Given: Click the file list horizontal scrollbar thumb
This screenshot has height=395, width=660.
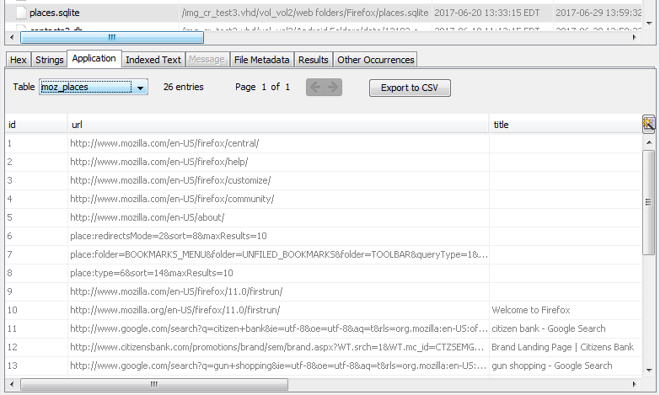Looking at the screenshot, I should pos(112,37).
